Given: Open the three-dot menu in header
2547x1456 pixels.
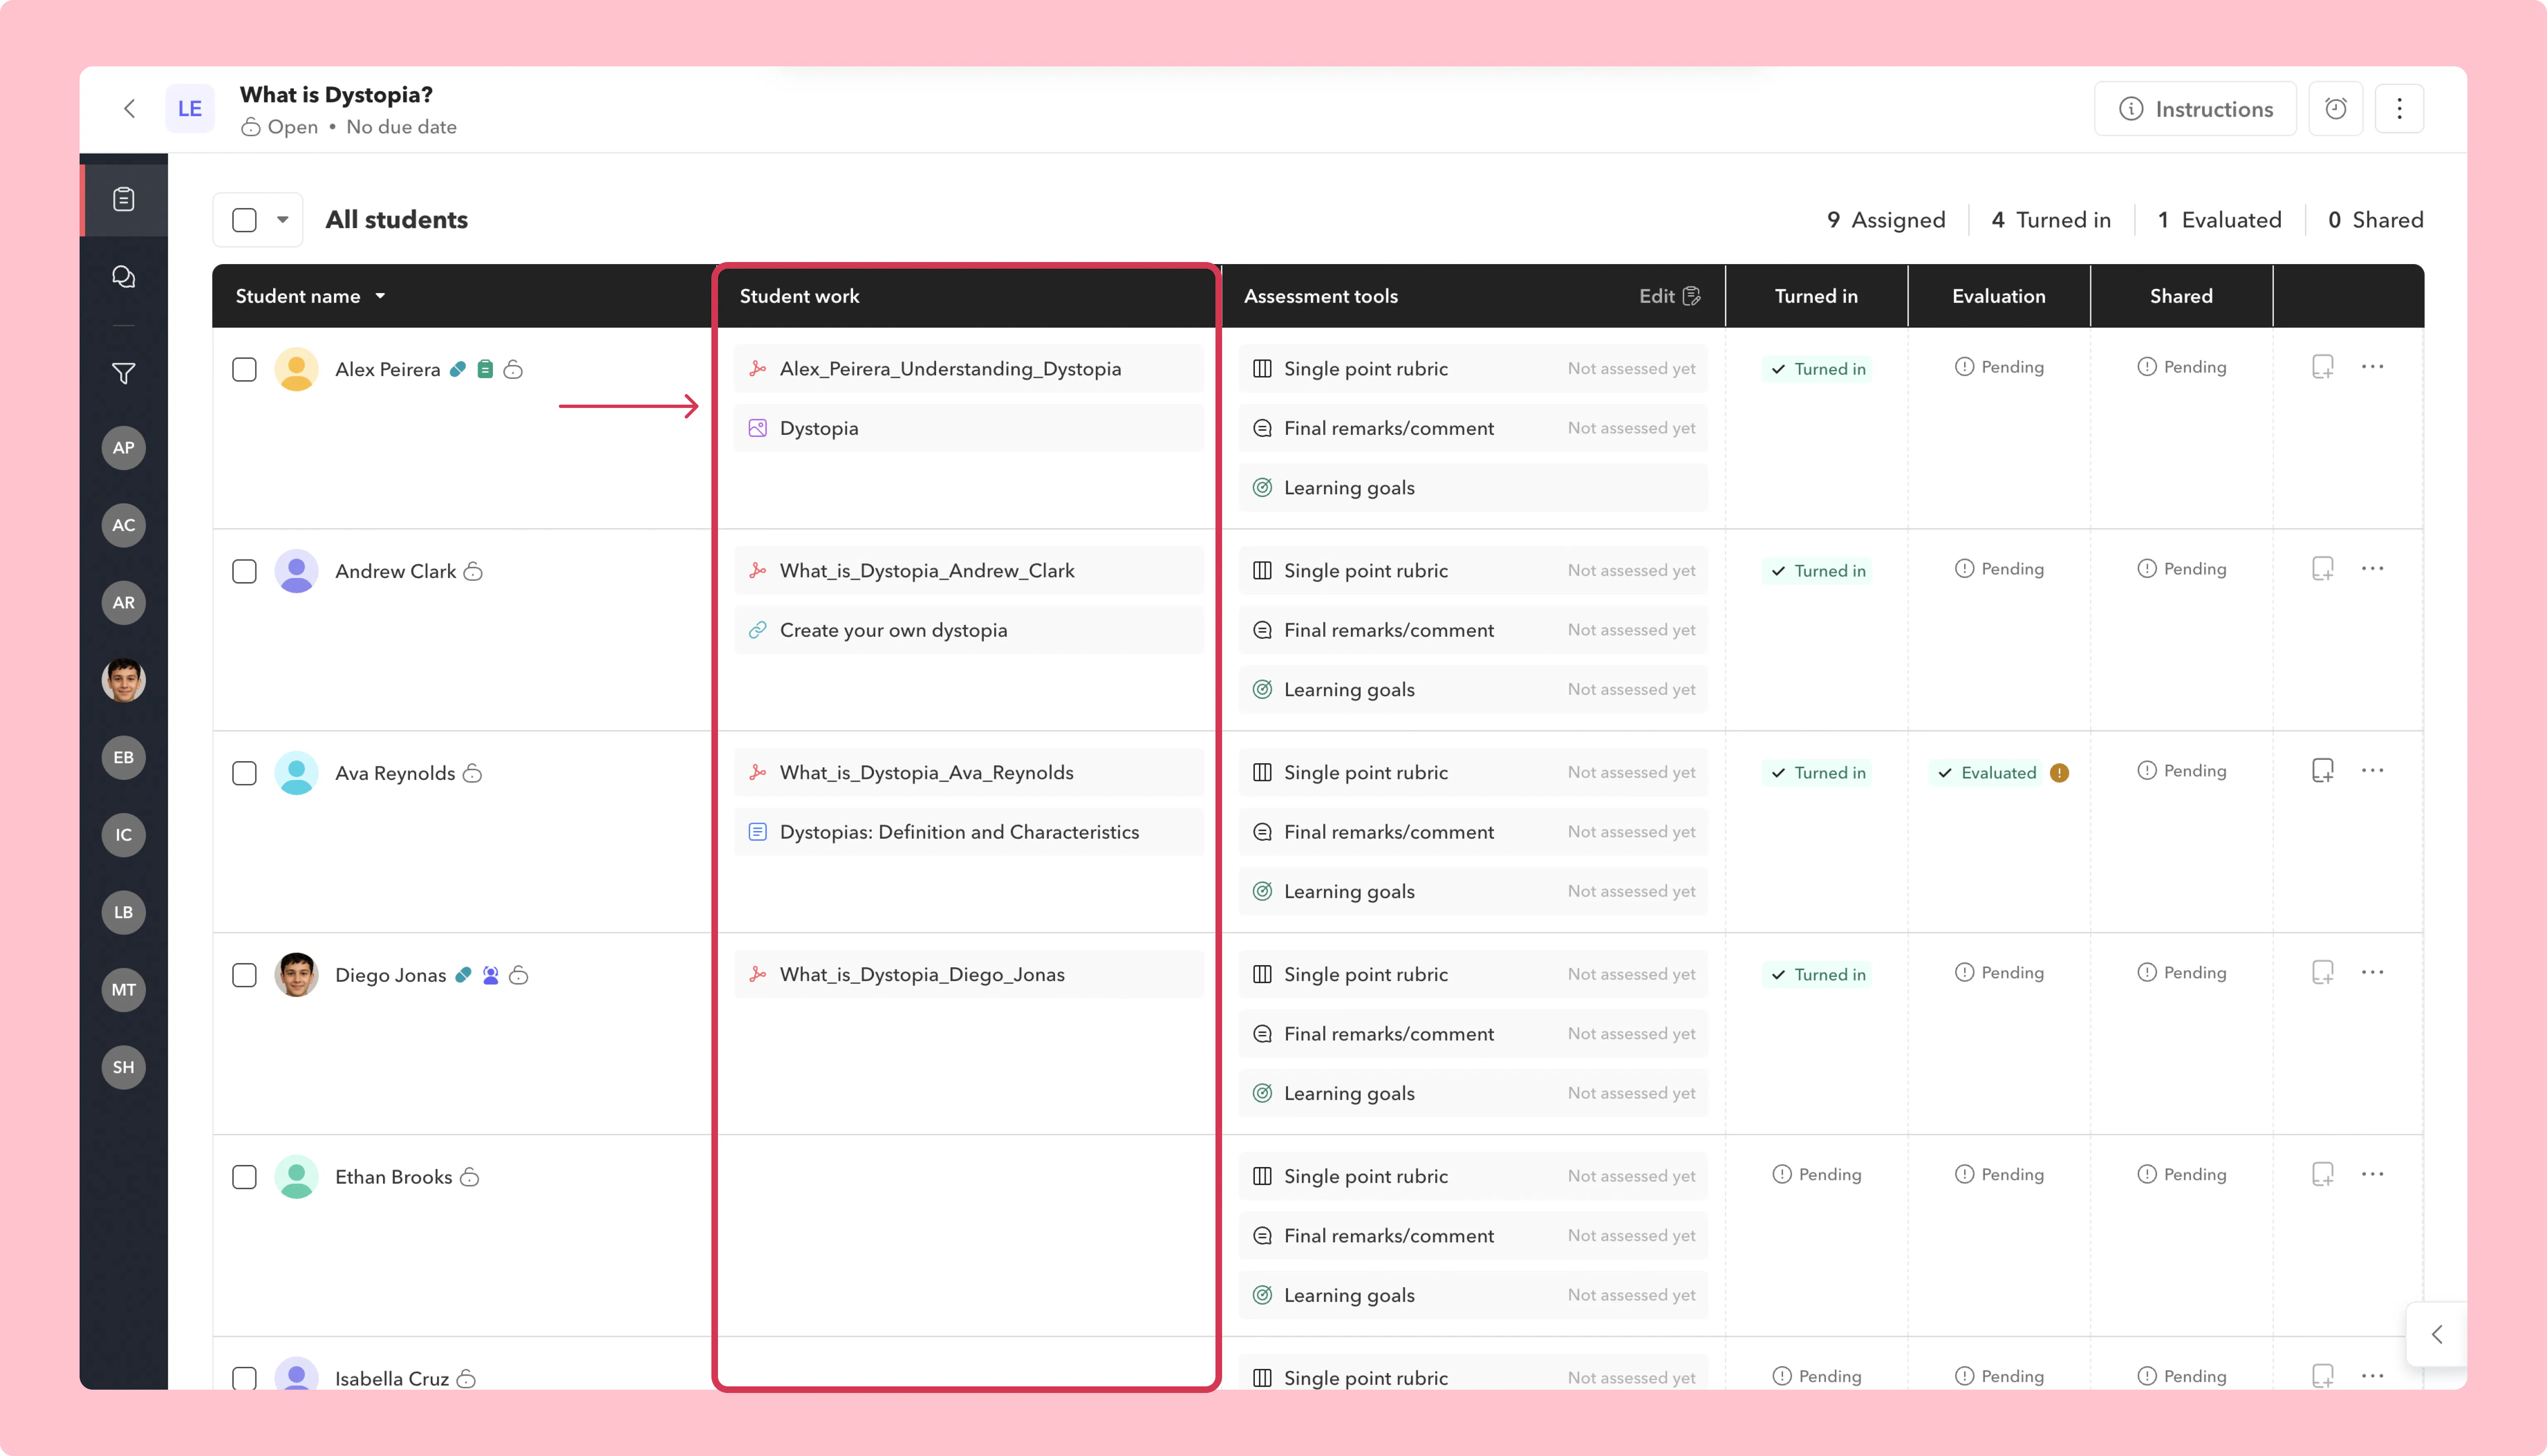Looking at the screenshot, I should 2399,108.
